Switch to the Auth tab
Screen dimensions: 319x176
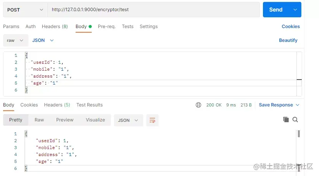[30, 27]
